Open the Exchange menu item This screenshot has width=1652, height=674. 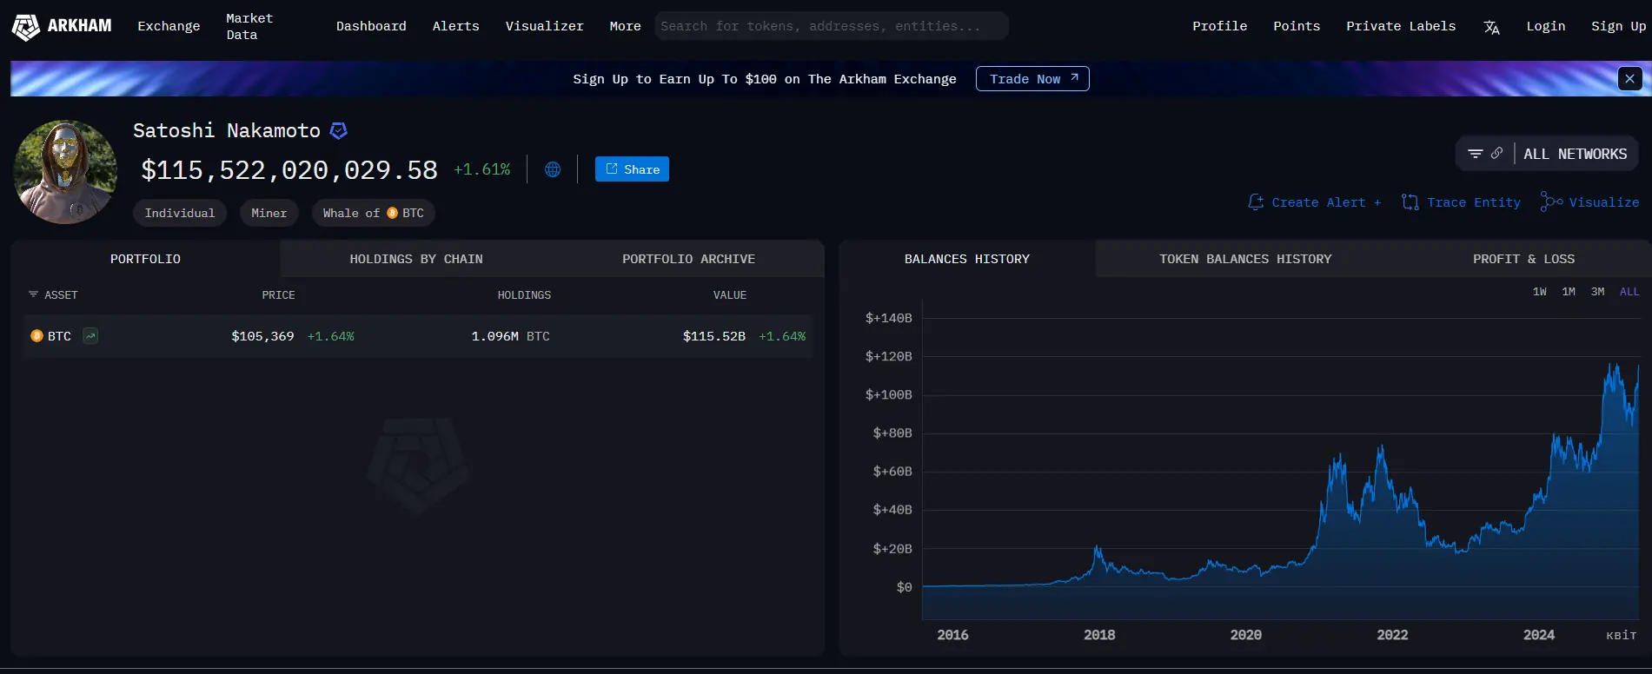pos(169,26)
